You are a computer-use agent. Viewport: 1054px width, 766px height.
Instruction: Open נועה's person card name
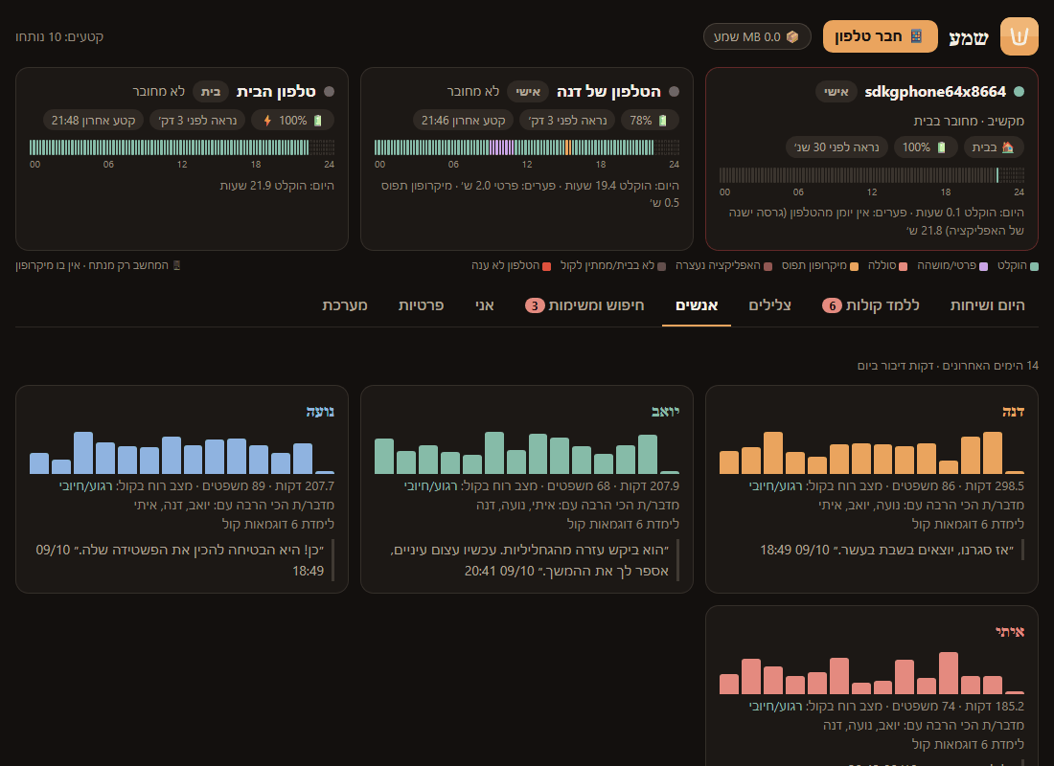pos(320,411)
